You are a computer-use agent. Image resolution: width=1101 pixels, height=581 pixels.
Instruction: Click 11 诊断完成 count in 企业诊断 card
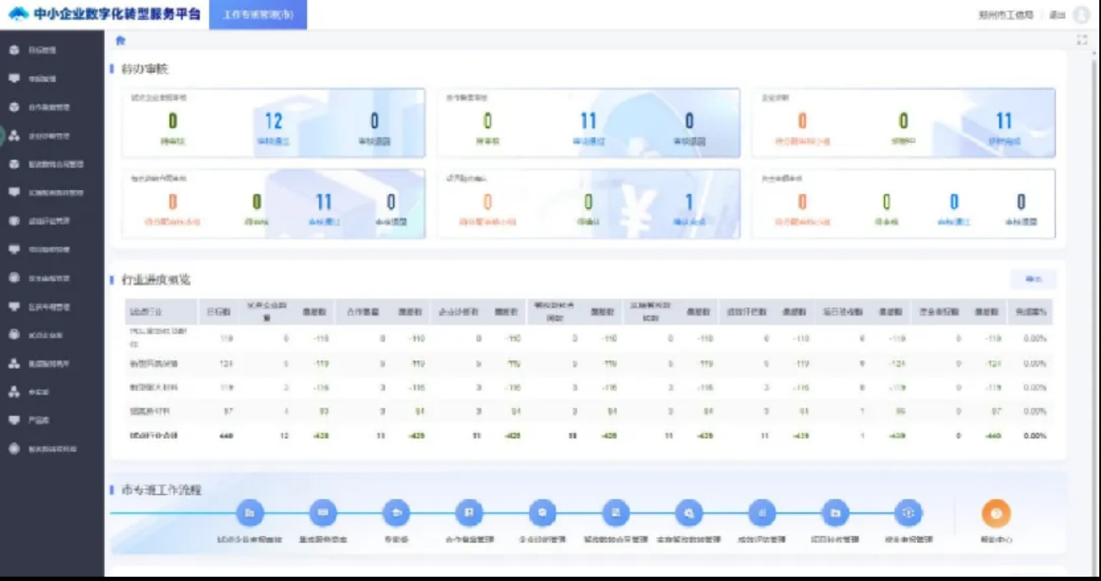click(1004, 121)
